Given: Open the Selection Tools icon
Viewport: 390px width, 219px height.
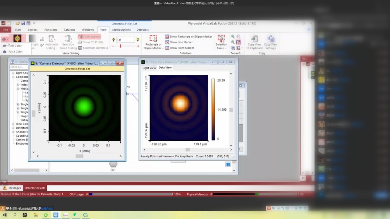Looking at the screenshot, I should 221,39.
